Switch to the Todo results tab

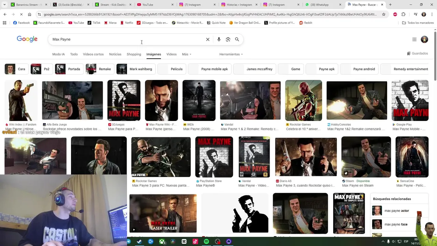tap(74, 54)
